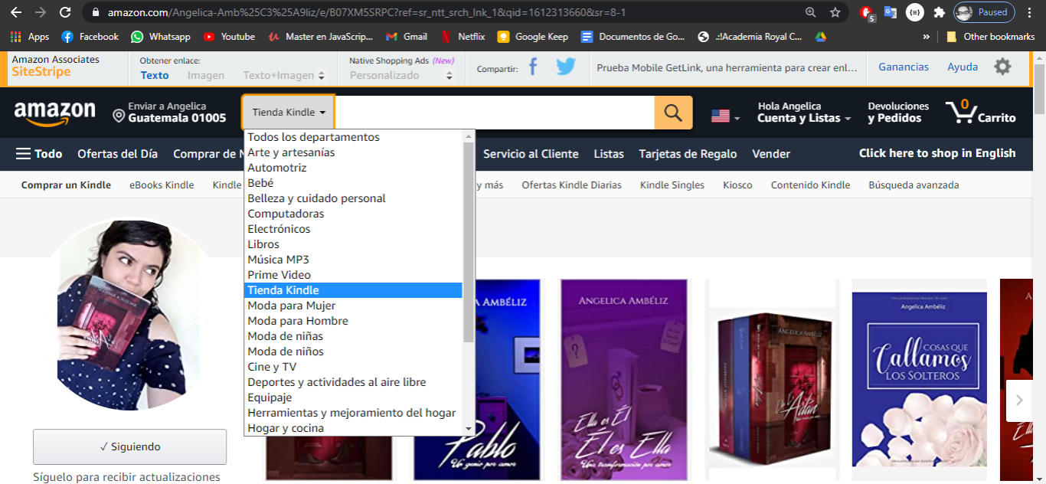This screenshot has width=1046, height=484.
Task: Open Ofertas del Día
Action: coord(118,154)
